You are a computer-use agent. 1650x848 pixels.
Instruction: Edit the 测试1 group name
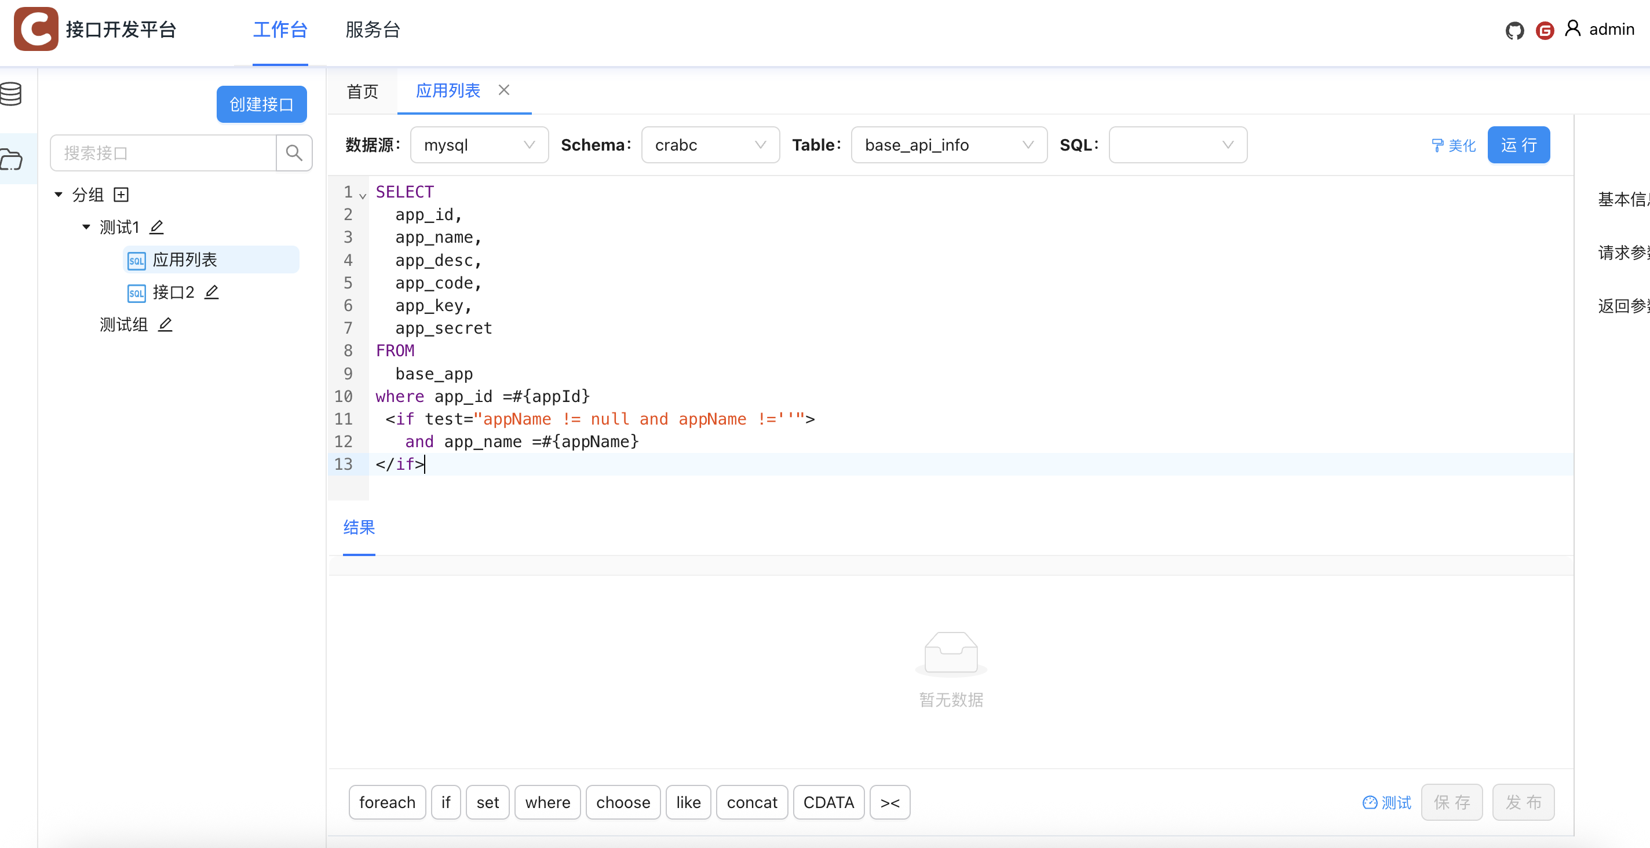[156, 226]
